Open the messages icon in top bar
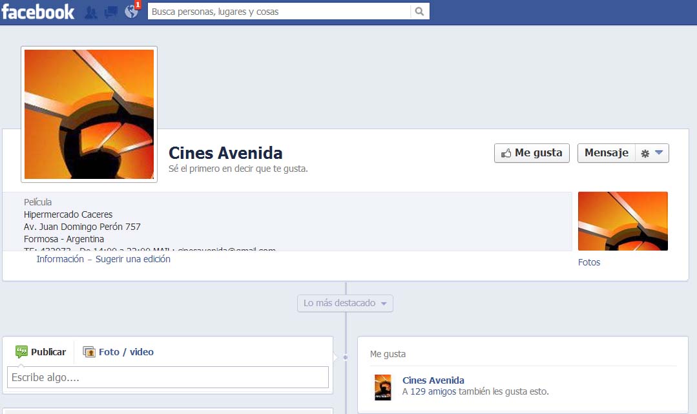 point(110,12)
